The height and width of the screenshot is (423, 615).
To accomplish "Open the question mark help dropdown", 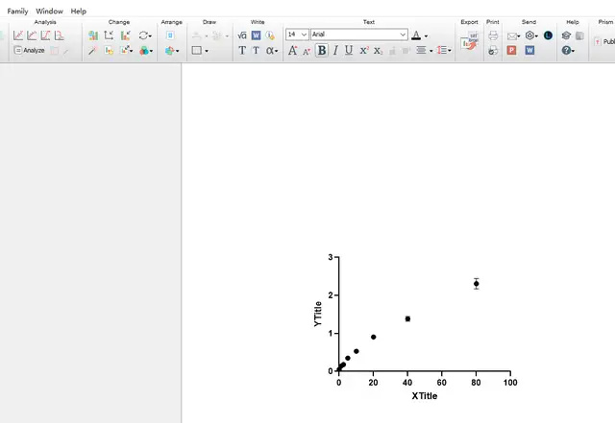I will coord(568,50).
